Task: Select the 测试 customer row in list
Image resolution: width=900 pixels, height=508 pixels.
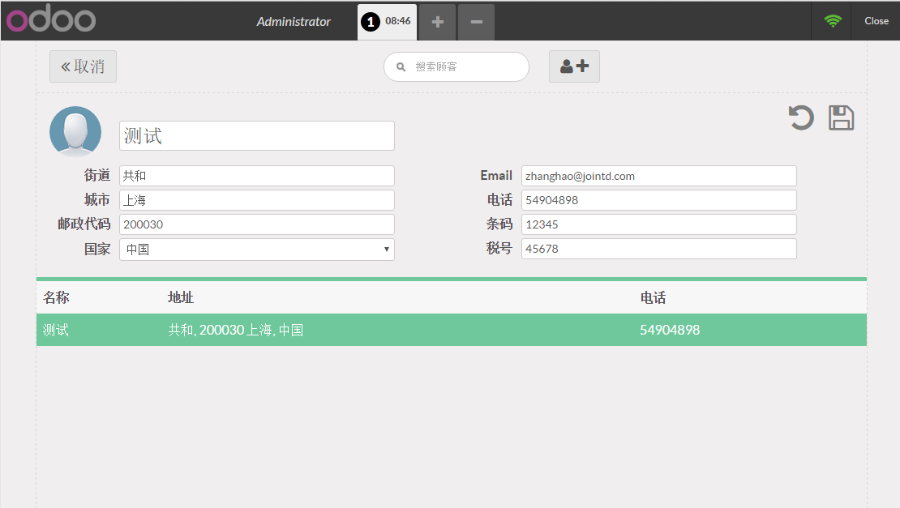Action: pyautogui.click(x=451, y=330)
